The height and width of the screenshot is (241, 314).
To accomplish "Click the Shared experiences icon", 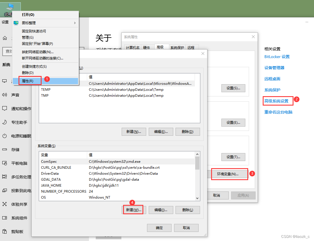I will pyautogui.click(x=4, y=204).
